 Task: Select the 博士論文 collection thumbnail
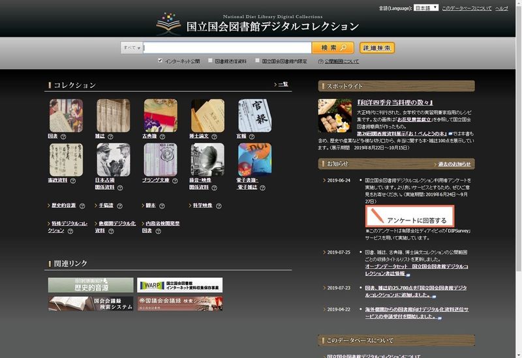coord(207,115)
